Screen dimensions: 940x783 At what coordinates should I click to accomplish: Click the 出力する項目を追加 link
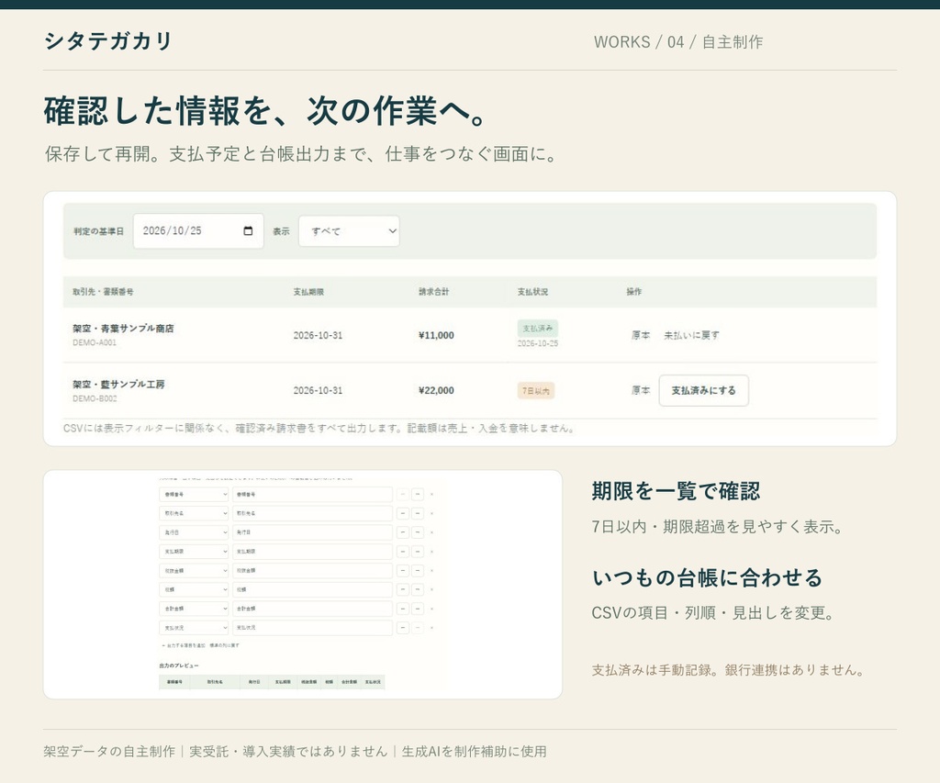tap(184, 645)
